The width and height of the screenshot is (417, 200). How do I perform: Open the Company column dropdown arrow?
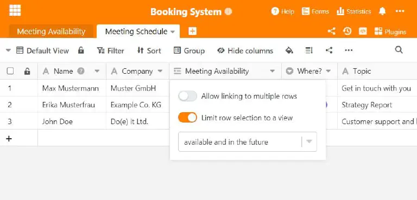160,71
